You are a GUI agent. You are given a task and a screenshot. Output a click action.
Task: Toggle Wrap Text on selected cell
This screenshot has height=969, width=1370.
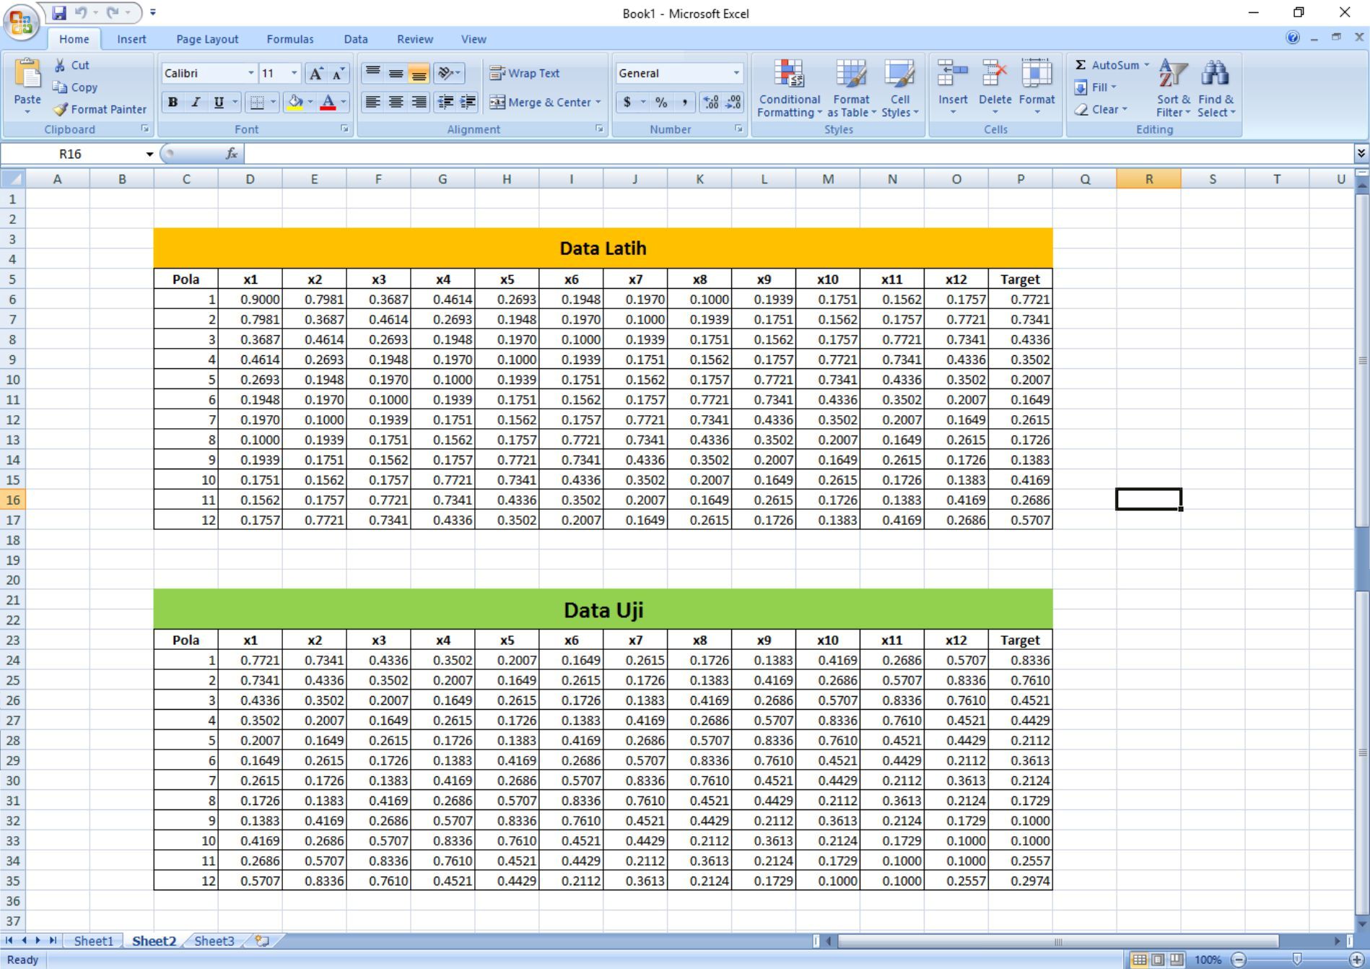[x=525, y=73]
